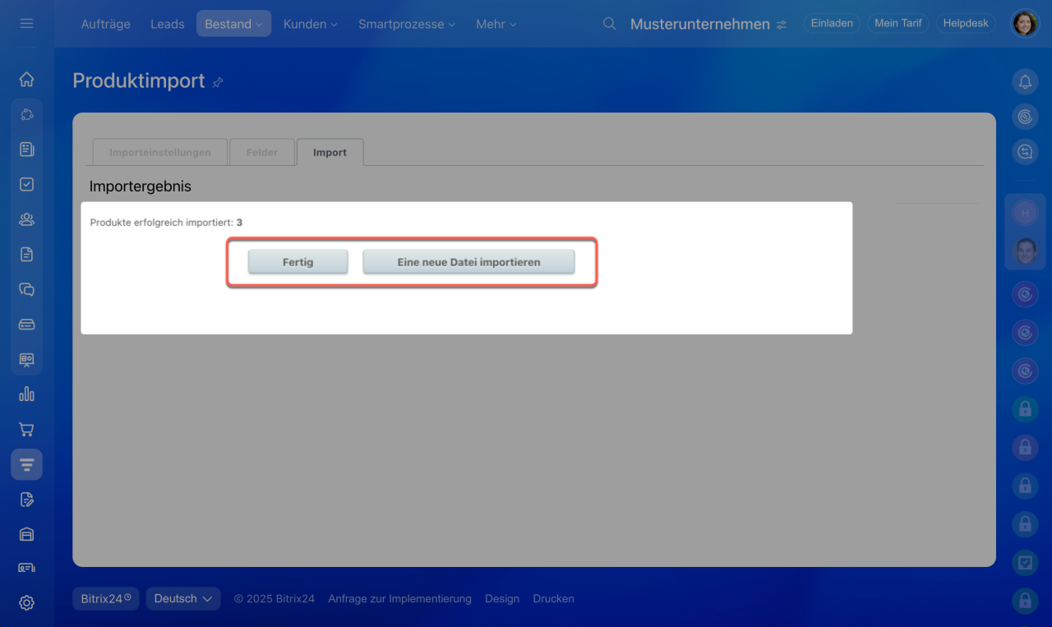Go to the home icon in the sidebar
The width and height of the screenshot is (1052, 627).
point(26,80)
